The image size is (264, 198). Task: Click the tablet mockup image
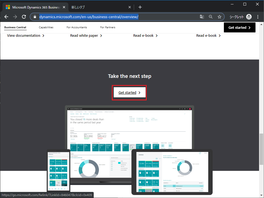click(x=172, y=172)
